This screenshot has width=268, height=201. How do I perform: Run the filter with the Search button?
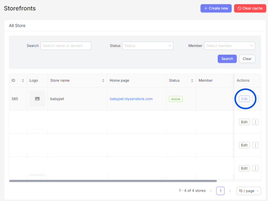click(227, 59)
